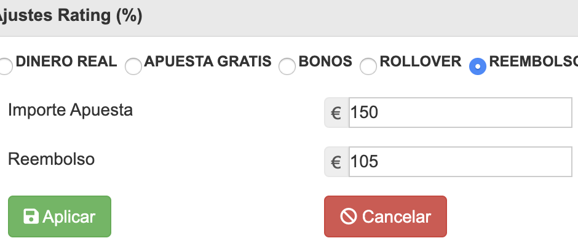Click the DINERO REAL label text

66,61
